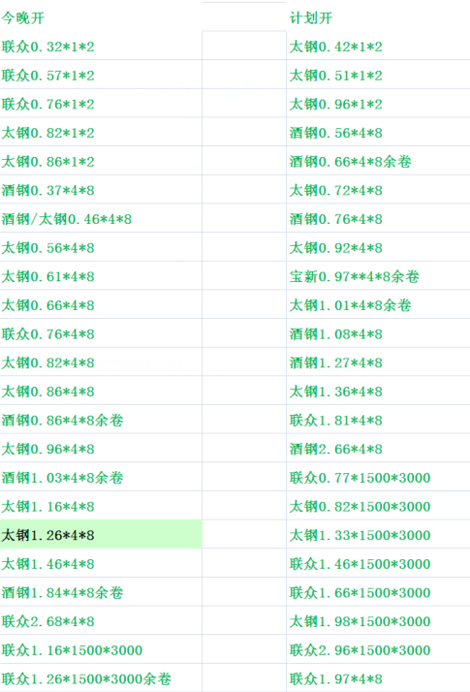Viewport: 470px width, 692px height.
Task: Click the cell 太钢0.61*4*8
Action: coord(101,276)
